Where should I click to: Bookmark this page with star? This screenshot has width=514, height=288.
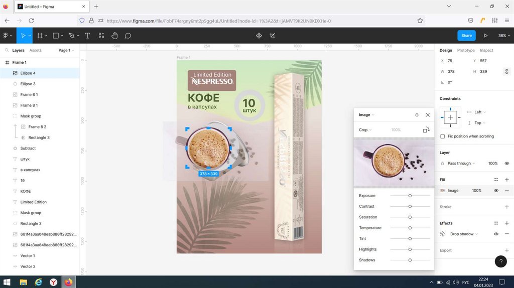[420, 21]
